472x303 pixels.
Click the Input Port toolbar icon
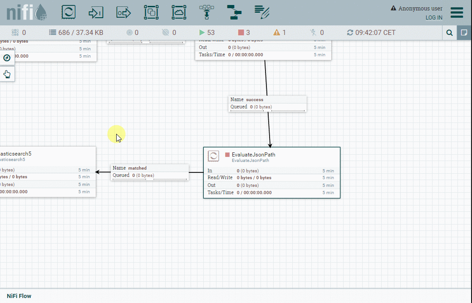pyautogui.click(x=96, y=12)
